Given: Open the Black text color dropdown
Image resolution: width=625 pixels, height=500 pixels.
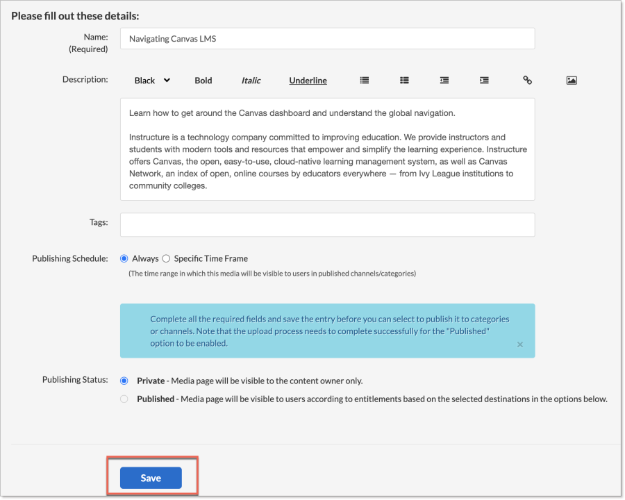Looking at the screenshot, I should 152,81.
